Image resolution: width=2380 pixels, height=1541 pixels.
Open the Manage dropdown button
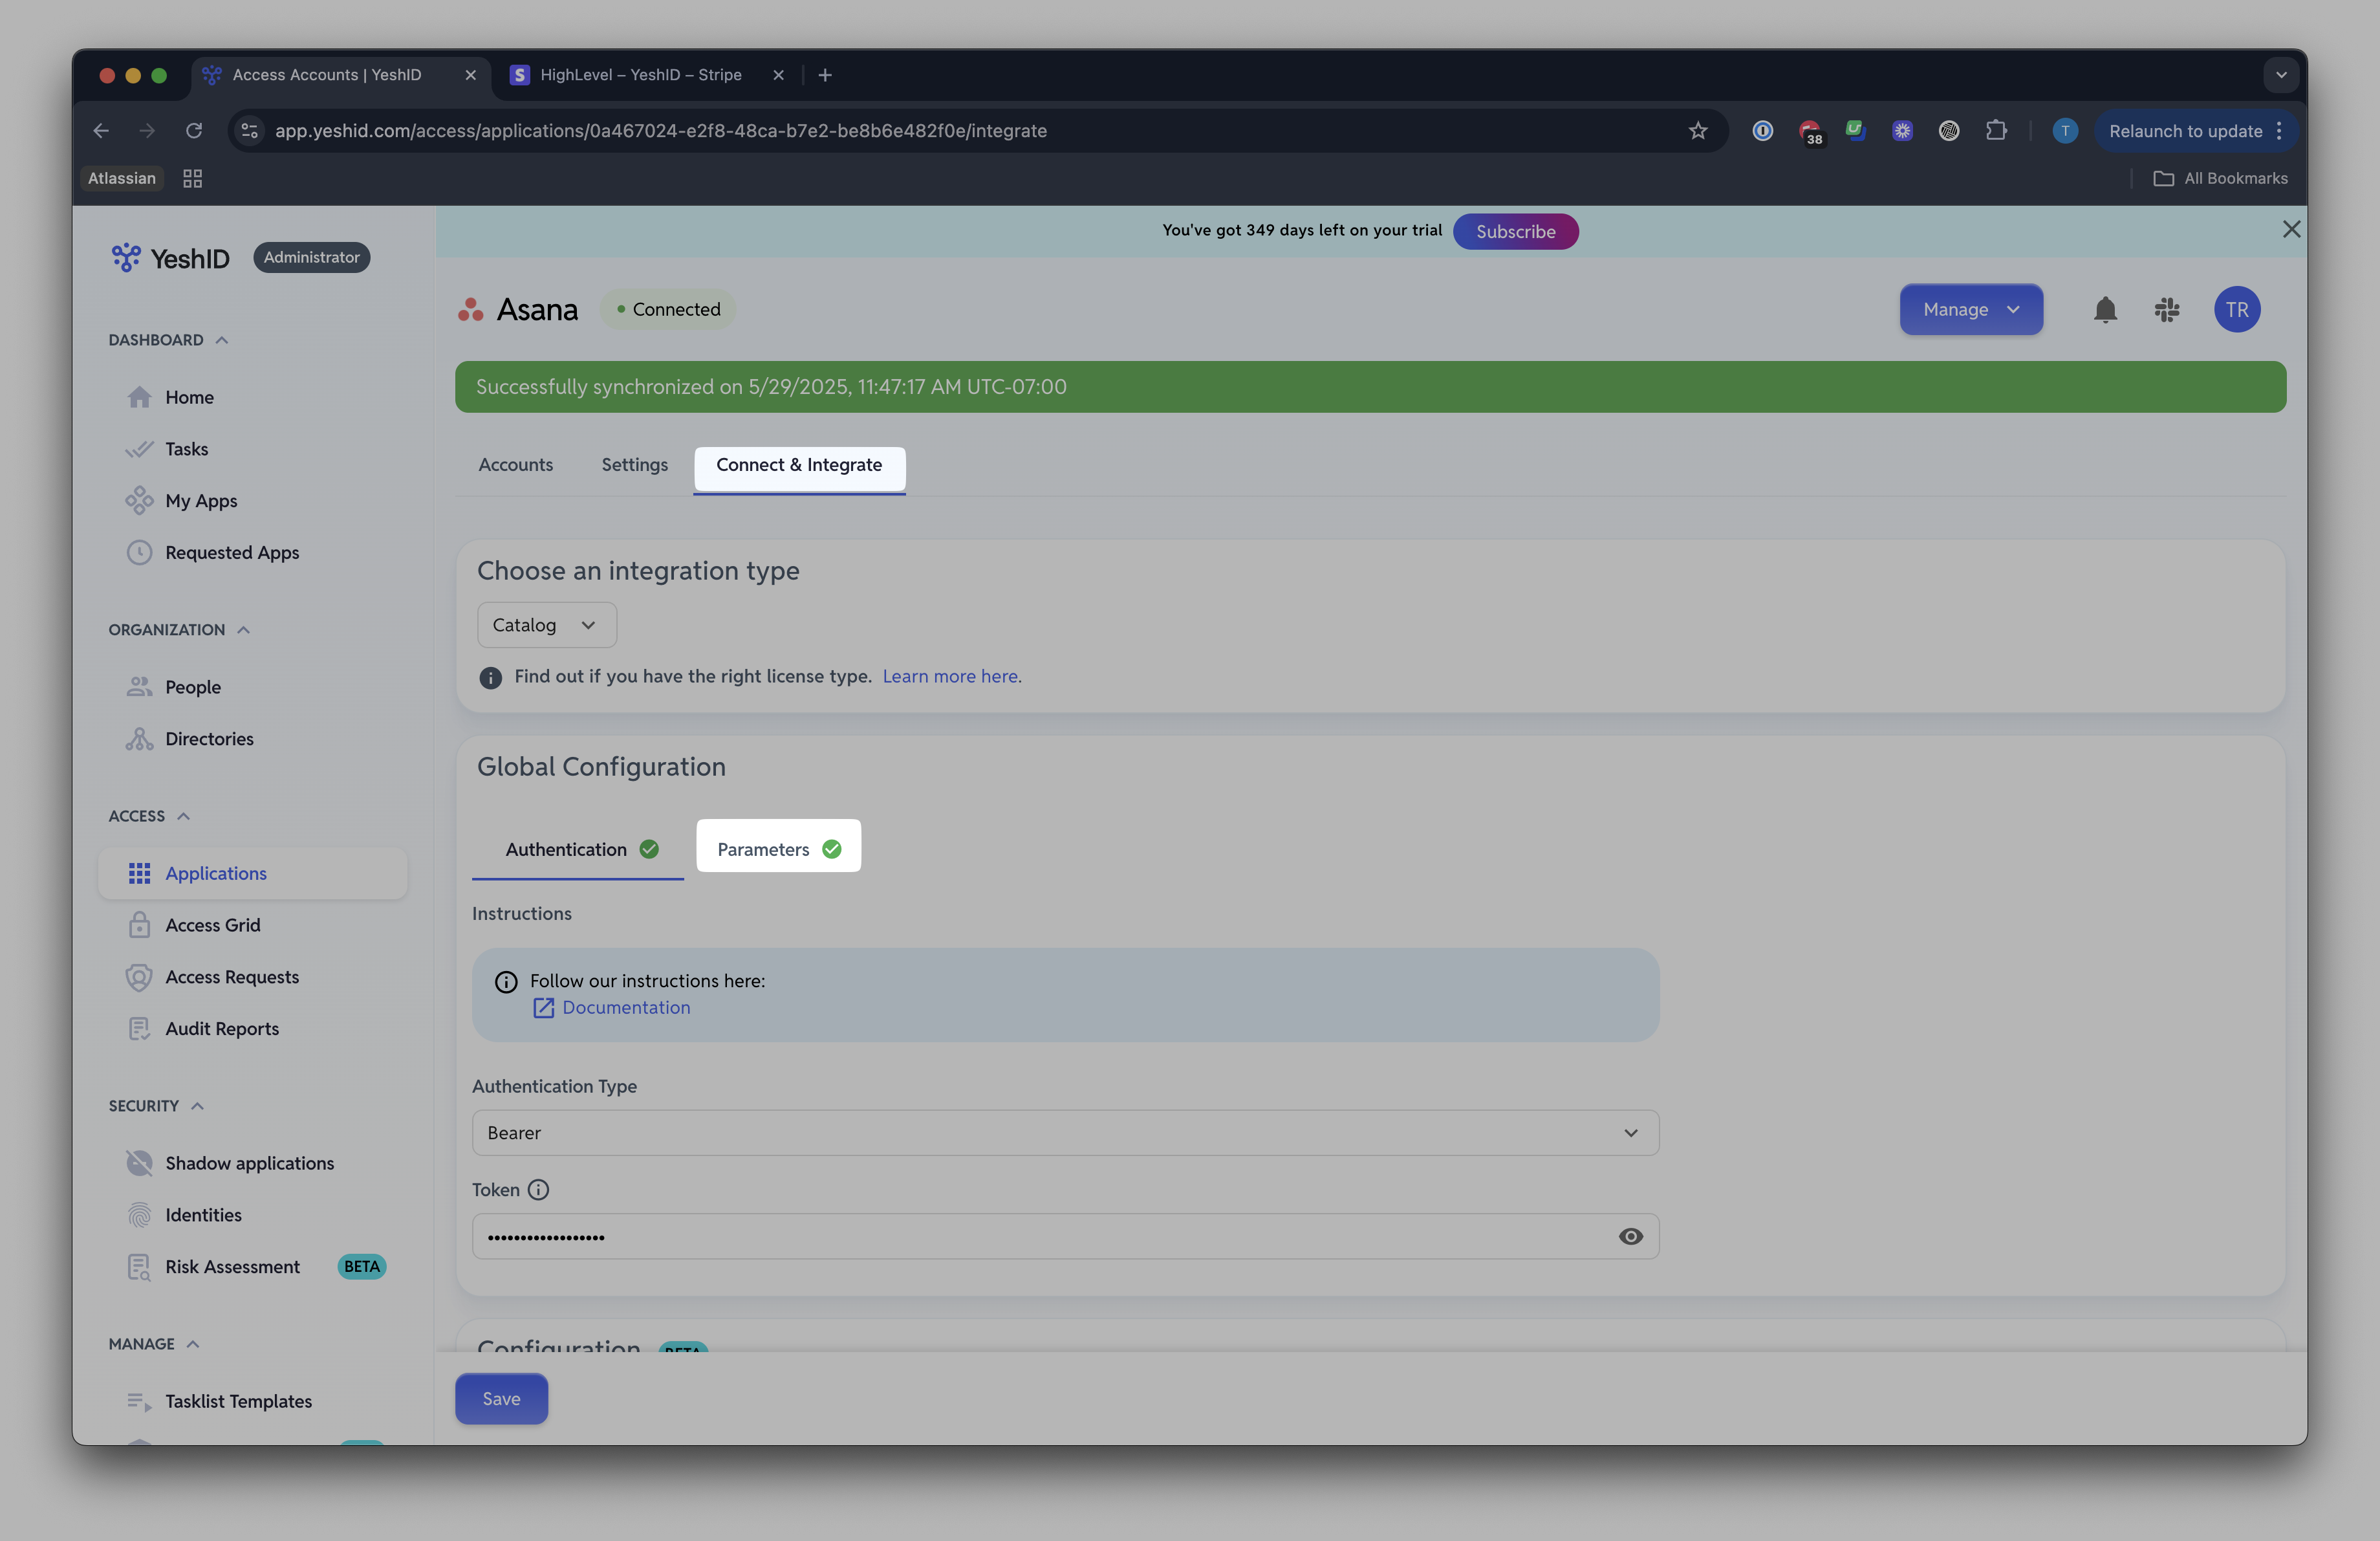(x=1971, y=310)
